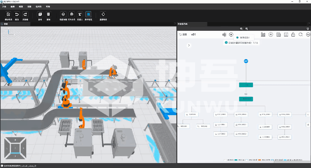Click the status bar message ending robot_DI
The height and width of the screenshot is (168, 311).
click(x=20, y=166)
